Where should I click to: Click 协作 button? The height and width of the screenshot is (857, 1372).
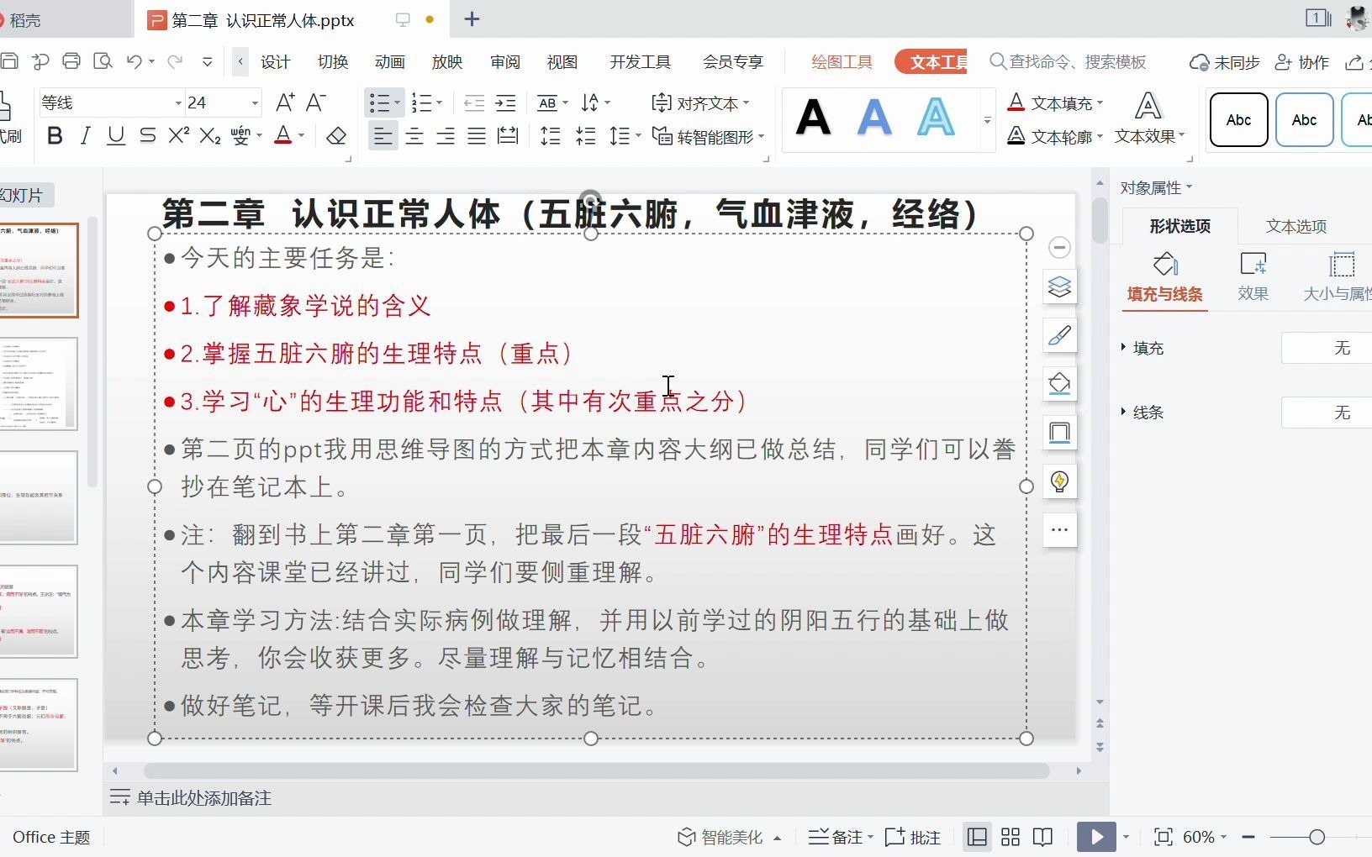pyautogui.click(x=1302, y=62)
